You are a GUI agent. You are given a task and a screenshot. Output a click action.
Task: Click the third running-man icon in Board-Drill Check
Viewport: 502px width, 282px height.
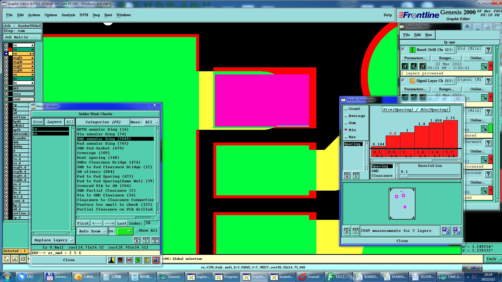click(423, 66)
